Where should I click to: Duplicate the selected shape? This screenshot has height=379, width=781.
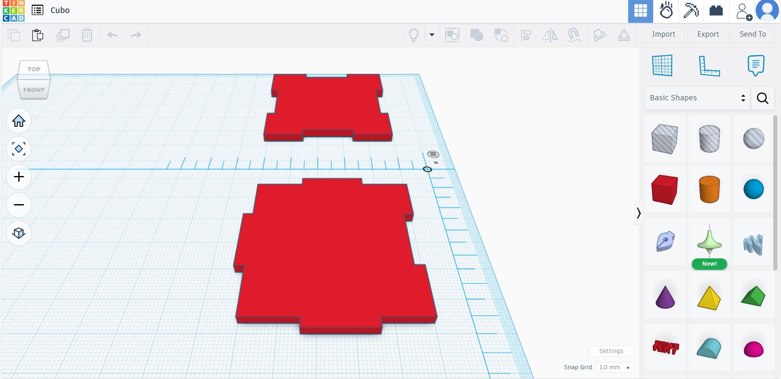(x=63, y=35)
